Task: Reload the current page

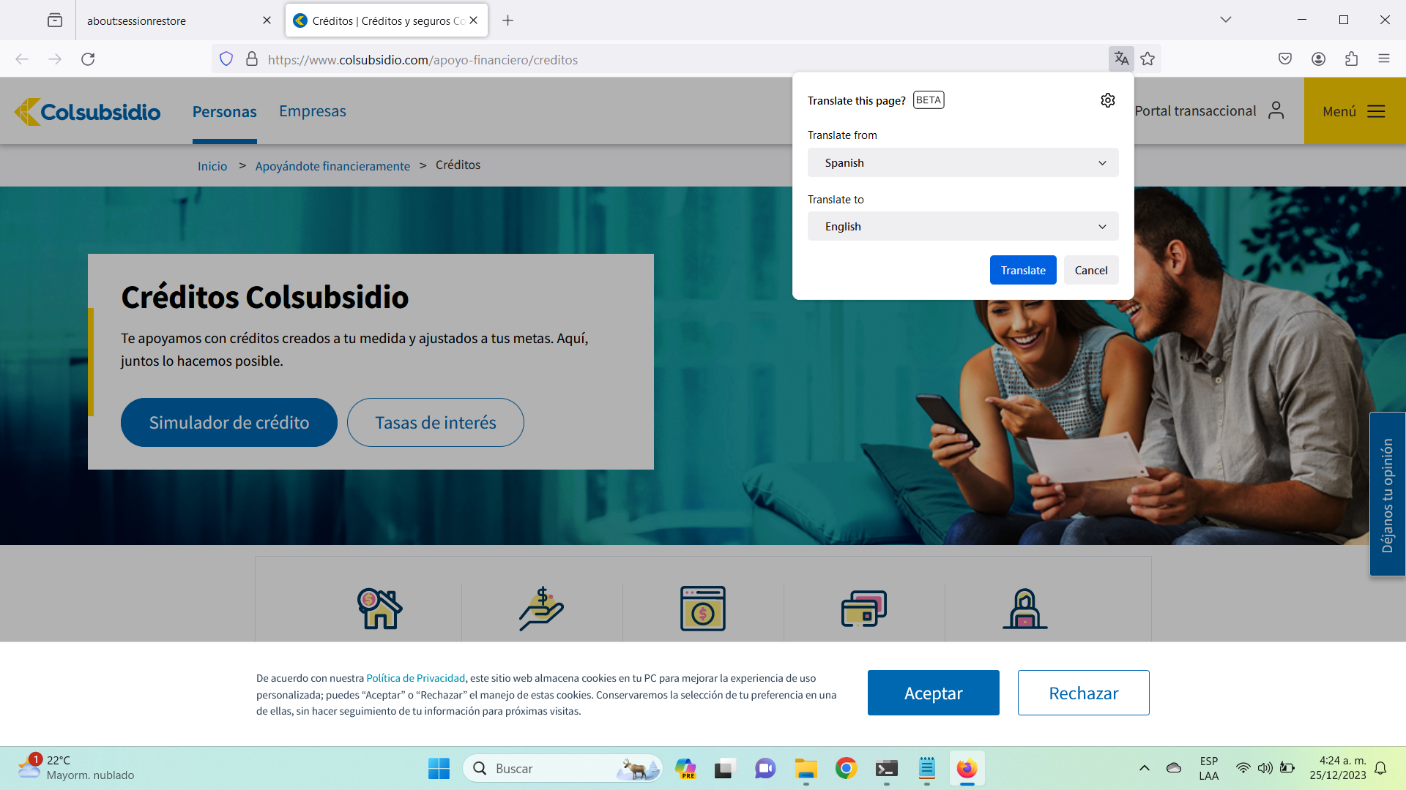Action: (88, 59)
